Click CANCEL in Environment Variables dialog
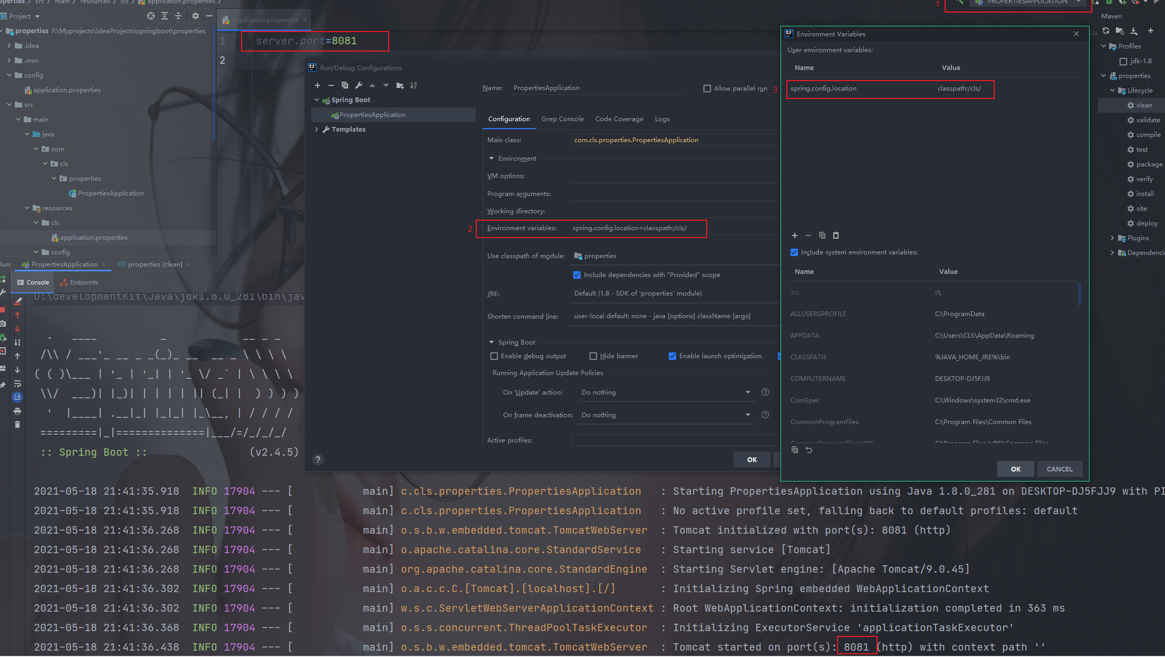Viewport: 1165px width, 658px height. (x=1060, y=469)
